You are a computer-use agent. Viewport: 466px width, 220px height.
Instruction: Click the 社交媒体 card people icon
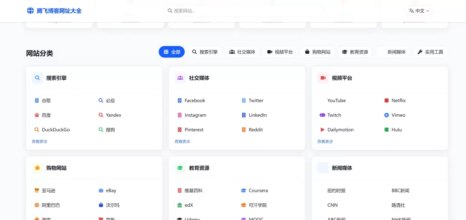click(180, 78)
